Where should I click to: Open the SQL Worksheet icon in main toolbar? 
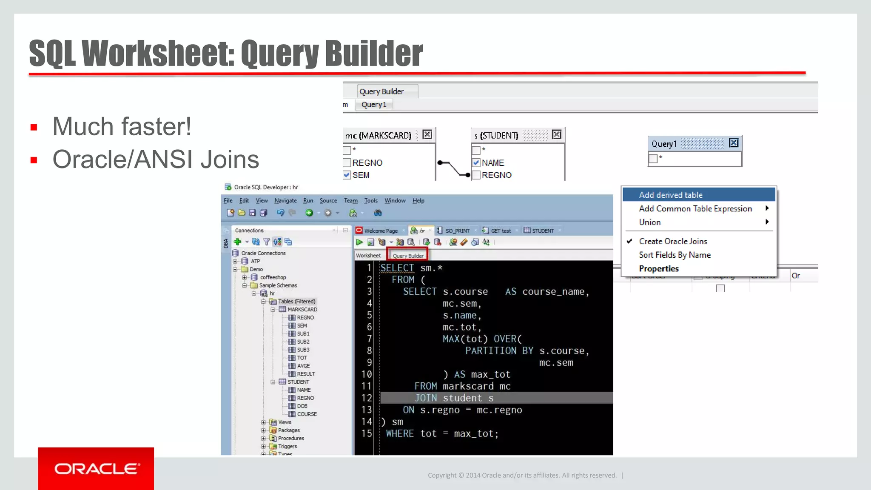[353, 213]
